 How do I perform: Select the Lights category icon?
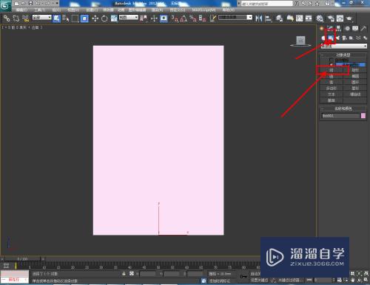[x=337, y=38]
